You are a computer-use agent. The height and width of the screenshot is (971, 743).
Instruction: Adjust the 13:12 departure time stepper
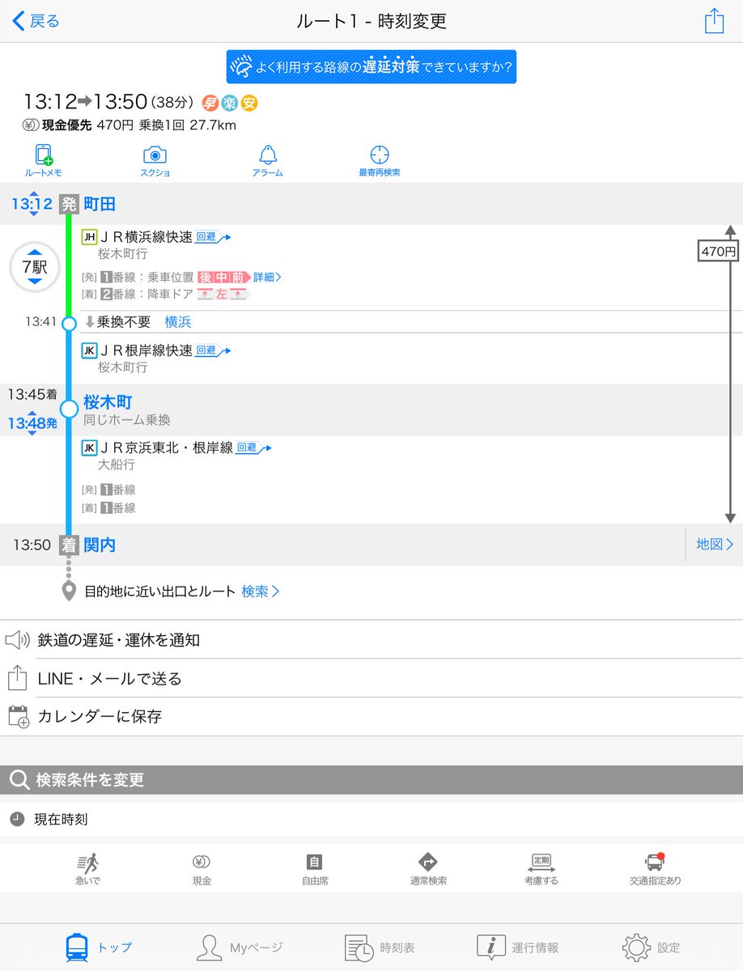pos(32,204)
